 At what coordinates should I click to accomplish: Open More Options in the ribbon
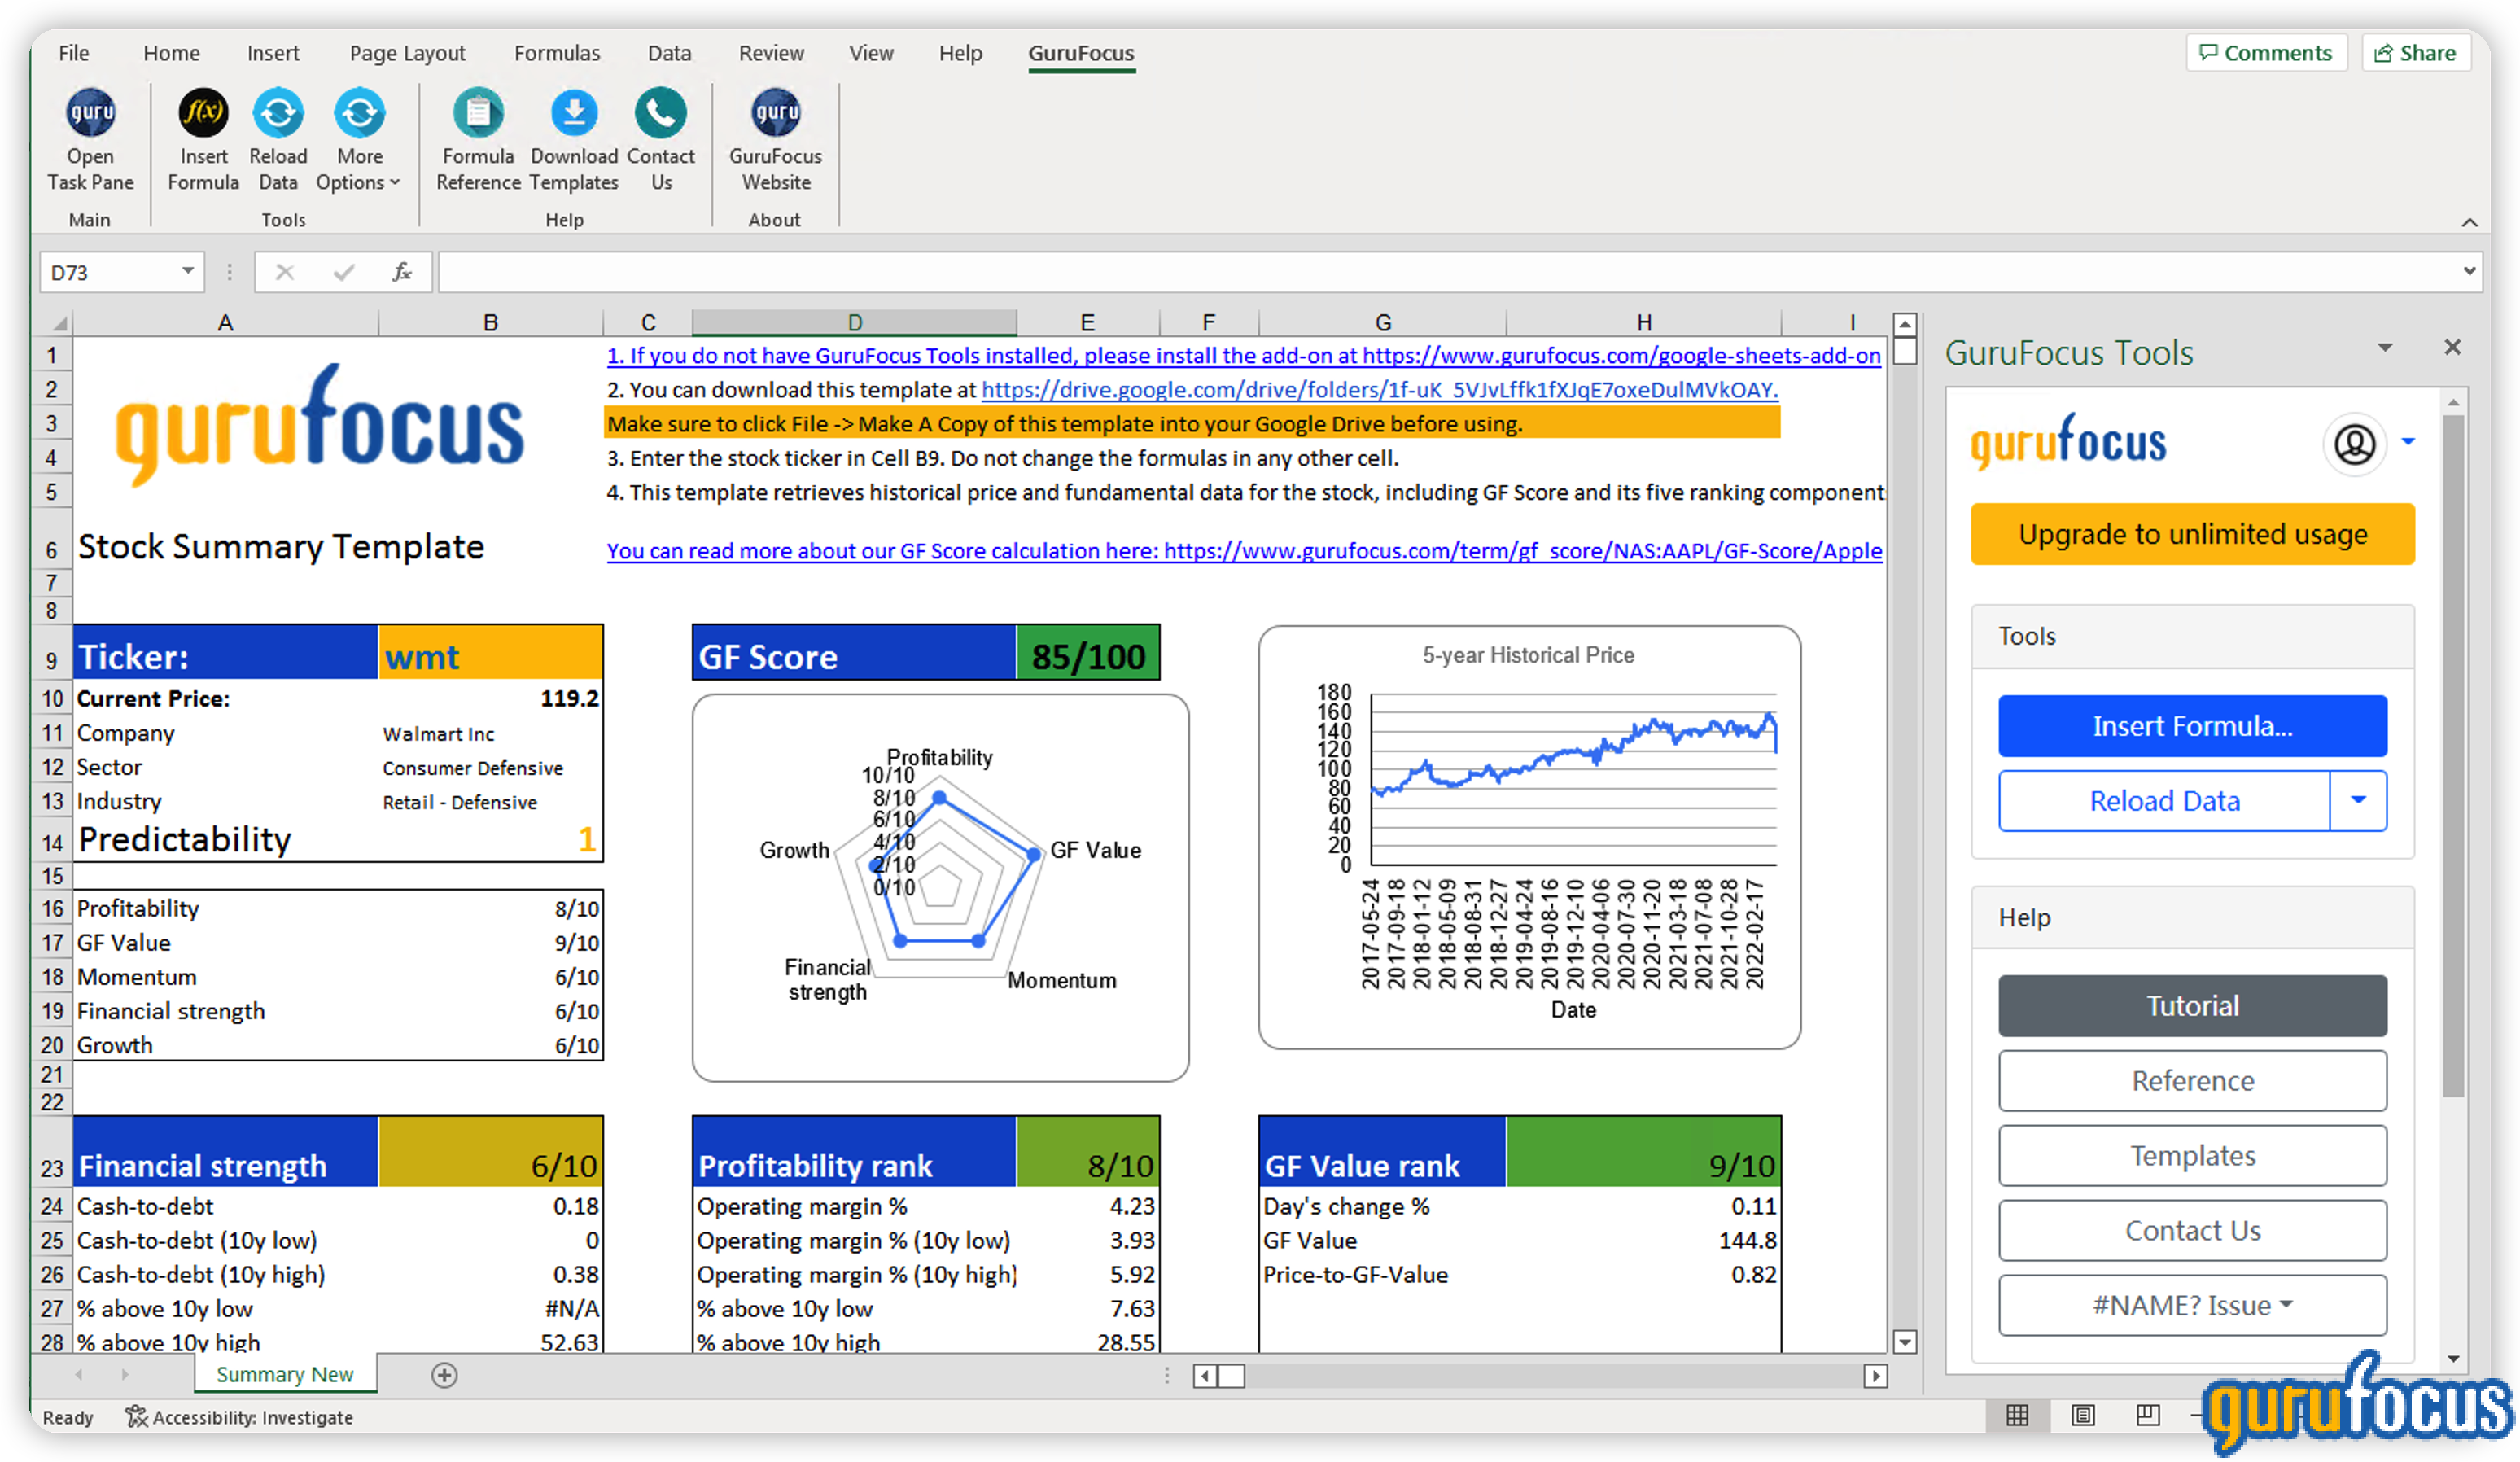[x=359, y=113]
